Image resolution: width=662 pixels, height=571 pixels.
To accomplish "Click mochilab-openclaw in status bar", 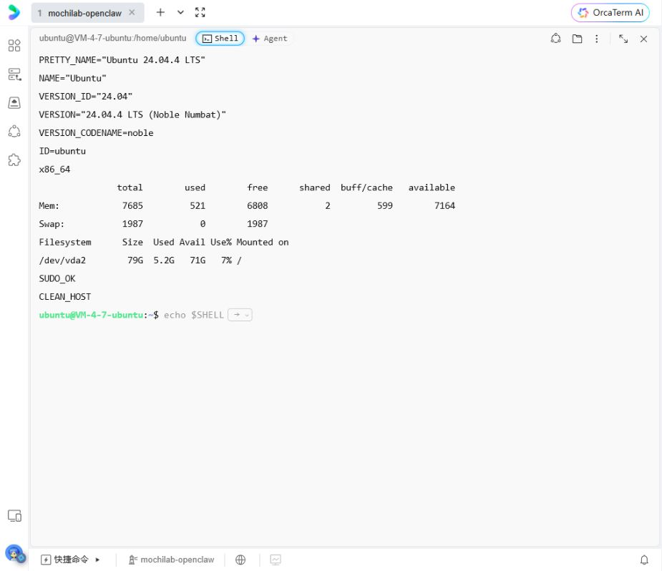I will click(x=172, y=560).
